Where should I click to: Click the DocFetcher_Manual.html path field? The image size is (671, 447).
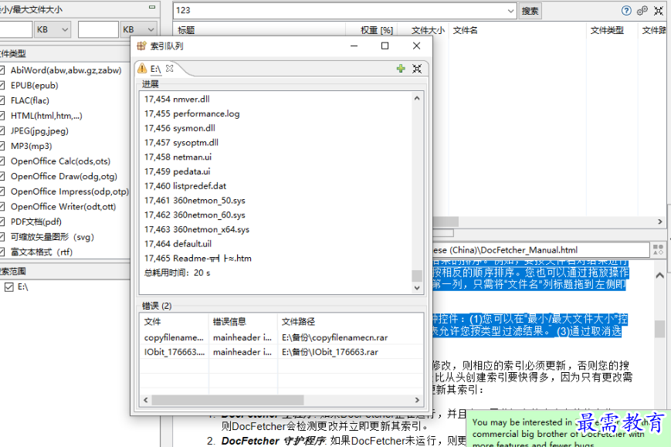click(x=541, y=250)
